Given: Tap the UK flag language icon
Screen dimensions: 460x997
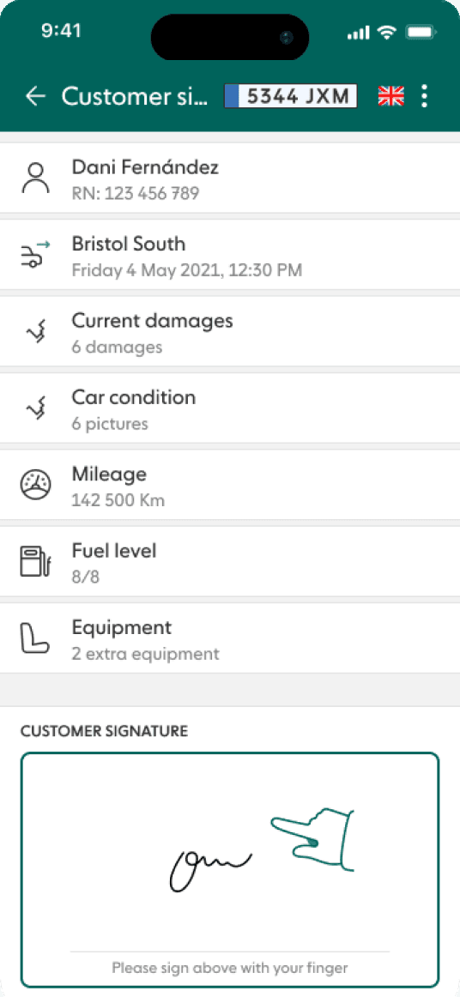Looking at the screenshot, I should click(390, 96).
